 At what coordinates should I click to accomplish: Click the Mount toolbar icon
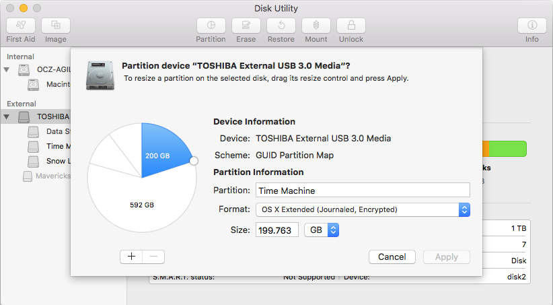[316, 26]
